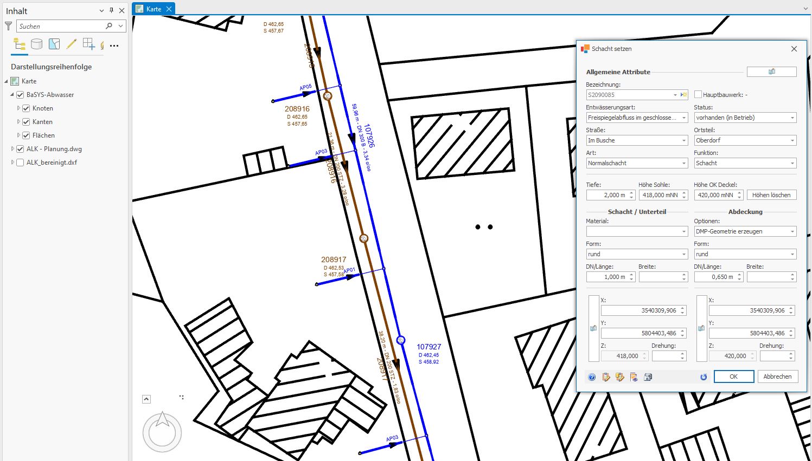The image size is (812, 461).
Task: Switch to the Karte map tab
Action: (x=153, y=9)
